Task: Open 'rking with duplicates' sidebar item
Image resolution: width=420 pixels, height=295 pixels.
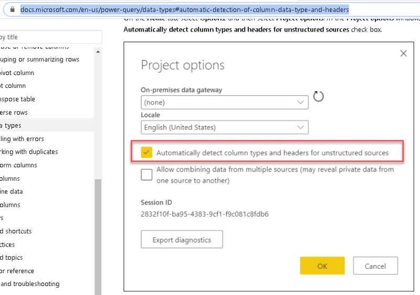Action: [x=29, y=152]
